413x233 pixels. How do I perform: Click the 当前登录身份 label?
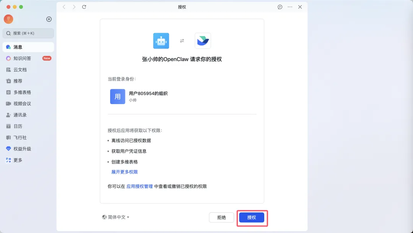coord(122,79)
